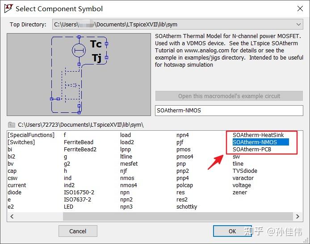The height and width of the screenshot is (244, 310).
Task: Select the 'res' component
Action: pos(180,192)
